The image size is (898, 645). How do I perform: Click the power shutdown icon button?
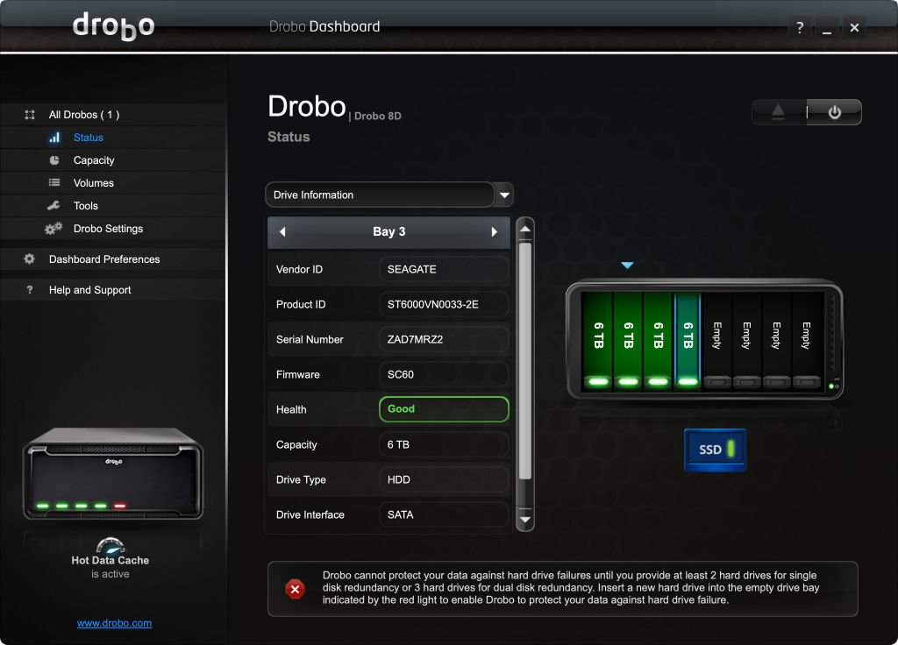[835, 112]
